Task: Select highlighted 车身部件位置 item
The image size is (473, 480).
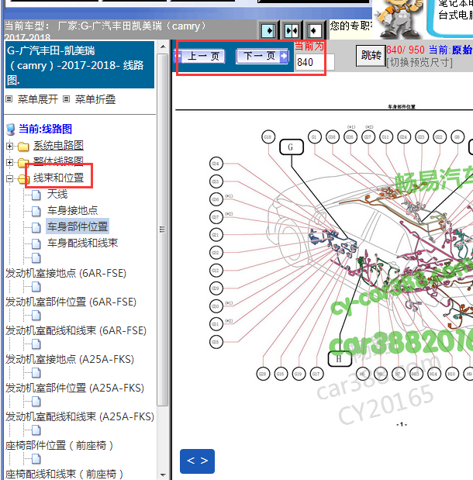Action: [x=78, y=226]
